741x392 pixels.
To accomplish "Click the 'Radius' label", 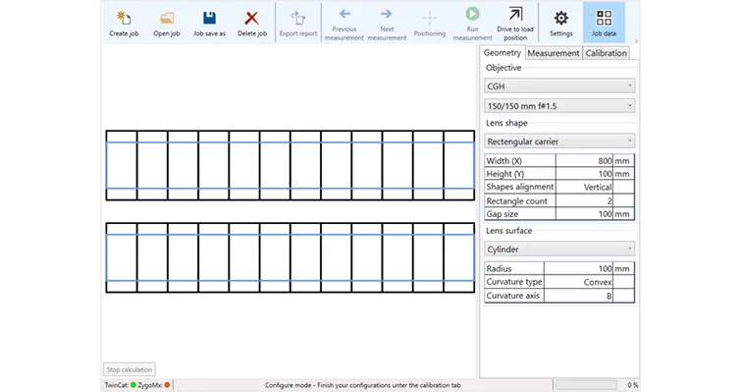I will point(499,268).
